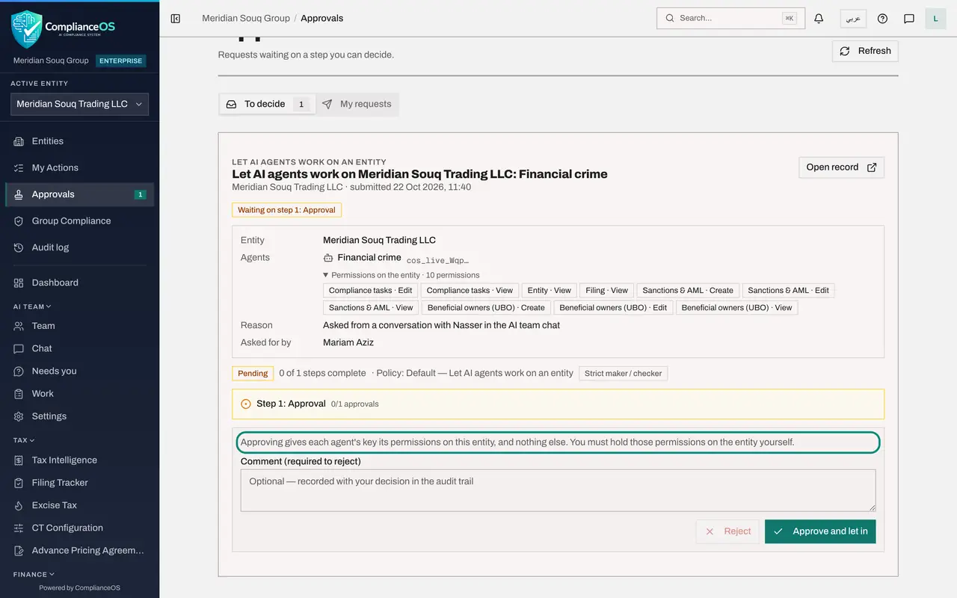Screen dimensions: 957x598
Task: Open the notifications bell
Action: pos(819,18)
